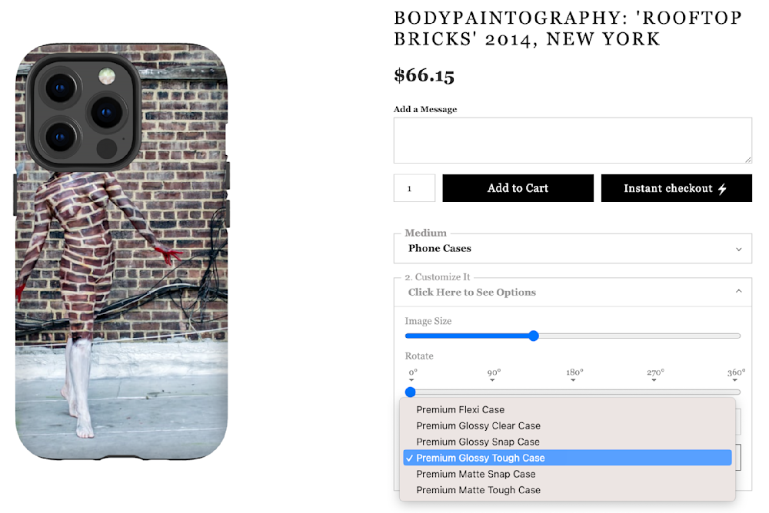Click the Add to Cart button

518,188
